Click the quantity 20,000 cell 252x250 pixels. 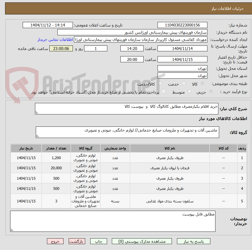[56, 168]
